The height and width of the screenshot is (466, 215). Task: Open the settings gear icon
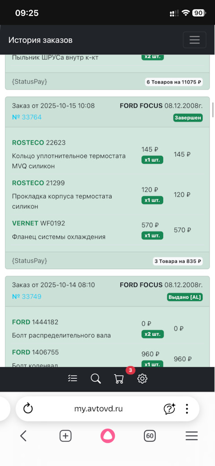pos(142,379)
